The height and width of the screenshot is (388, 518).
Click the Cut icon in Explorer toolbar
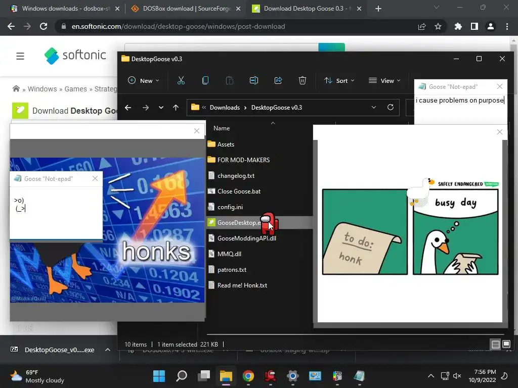coord(181,80)
